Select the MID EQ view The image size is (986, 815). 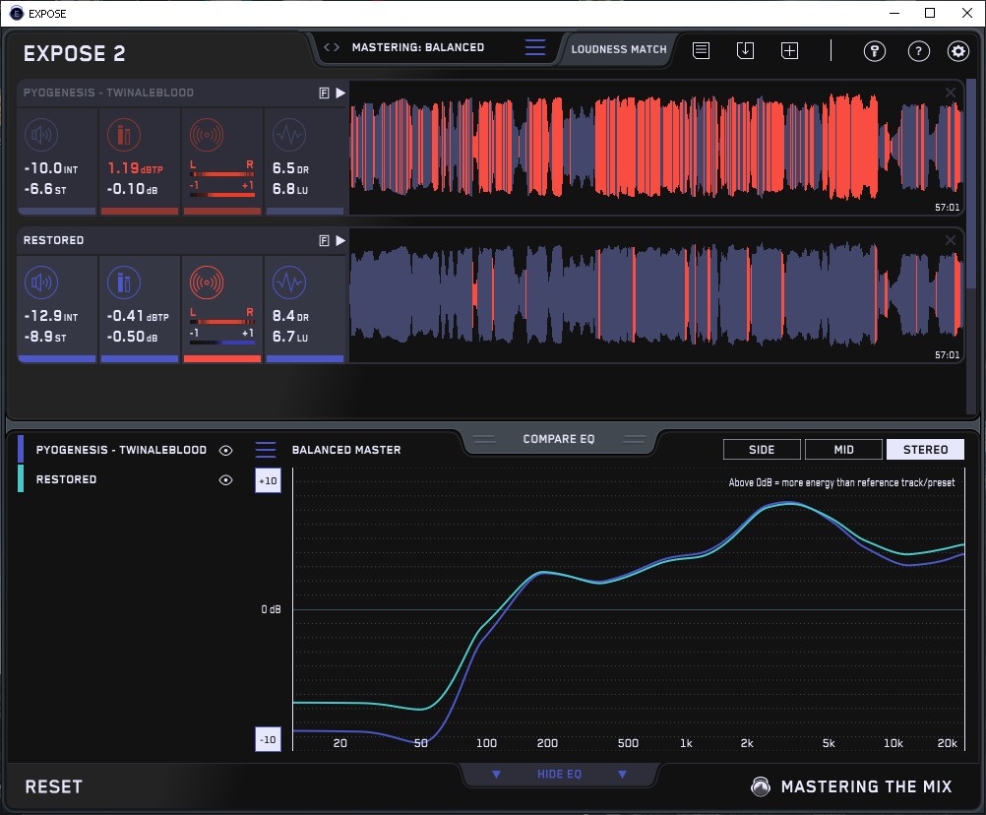point(843,450)
